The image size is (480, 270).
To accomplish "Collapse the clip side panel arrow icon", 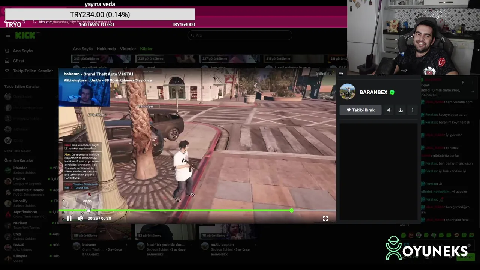I will tap(341, 73).
